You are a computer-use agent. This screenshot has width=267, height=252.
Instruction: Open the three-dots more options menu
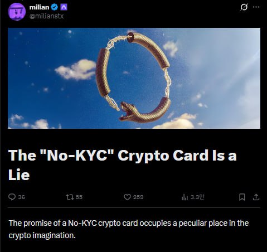[256, 7]
